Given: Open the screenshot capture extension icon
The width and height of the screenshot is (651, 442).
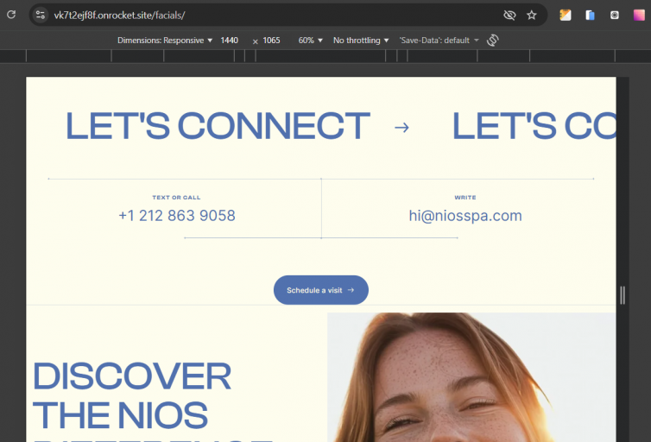Looking at the screenshot, I should click(x=615, y=16).
